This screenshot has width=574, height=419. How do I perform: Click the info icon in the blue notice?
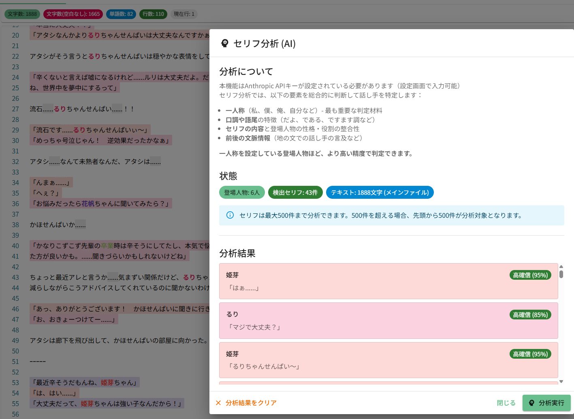[230, 215]
